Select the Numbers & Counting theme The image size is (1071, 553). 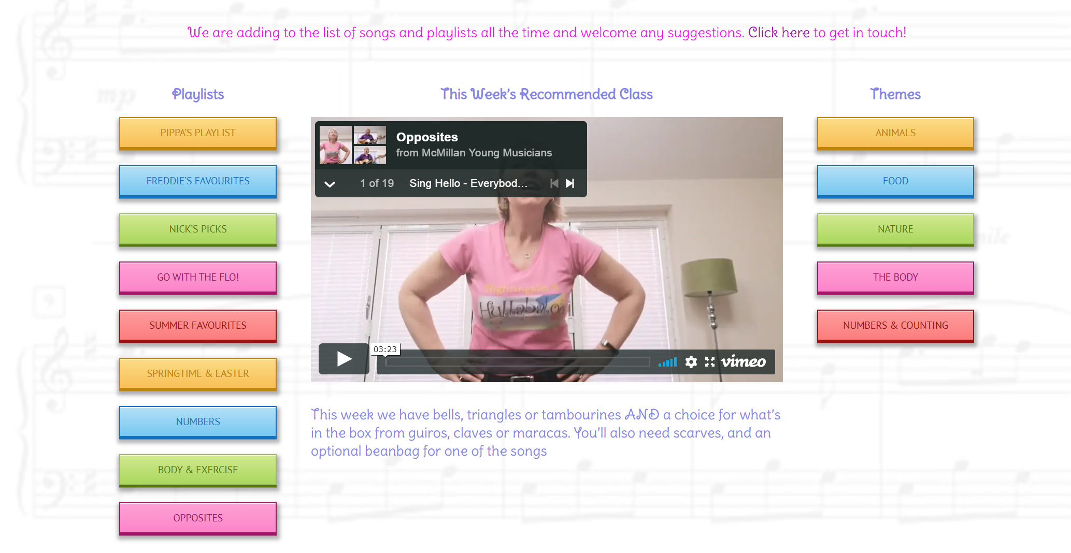click(x=895, y=326)
